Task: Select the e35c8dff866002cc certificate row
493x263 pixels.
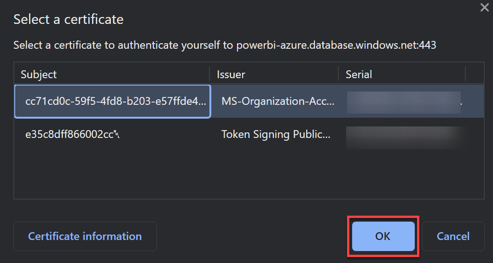Action: (x=249, y=134)
